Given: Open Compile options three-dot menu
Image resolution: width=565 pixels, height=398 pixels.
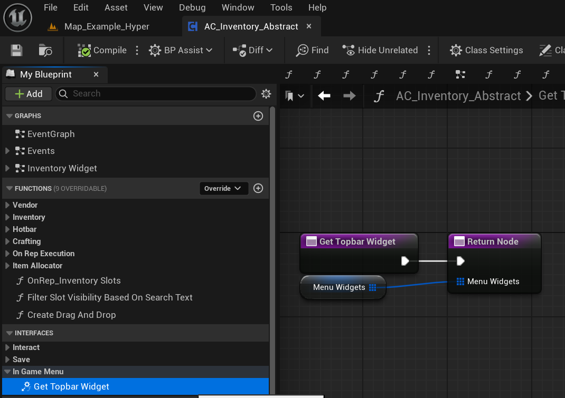Looking at the screenshot, I should 137,50.
